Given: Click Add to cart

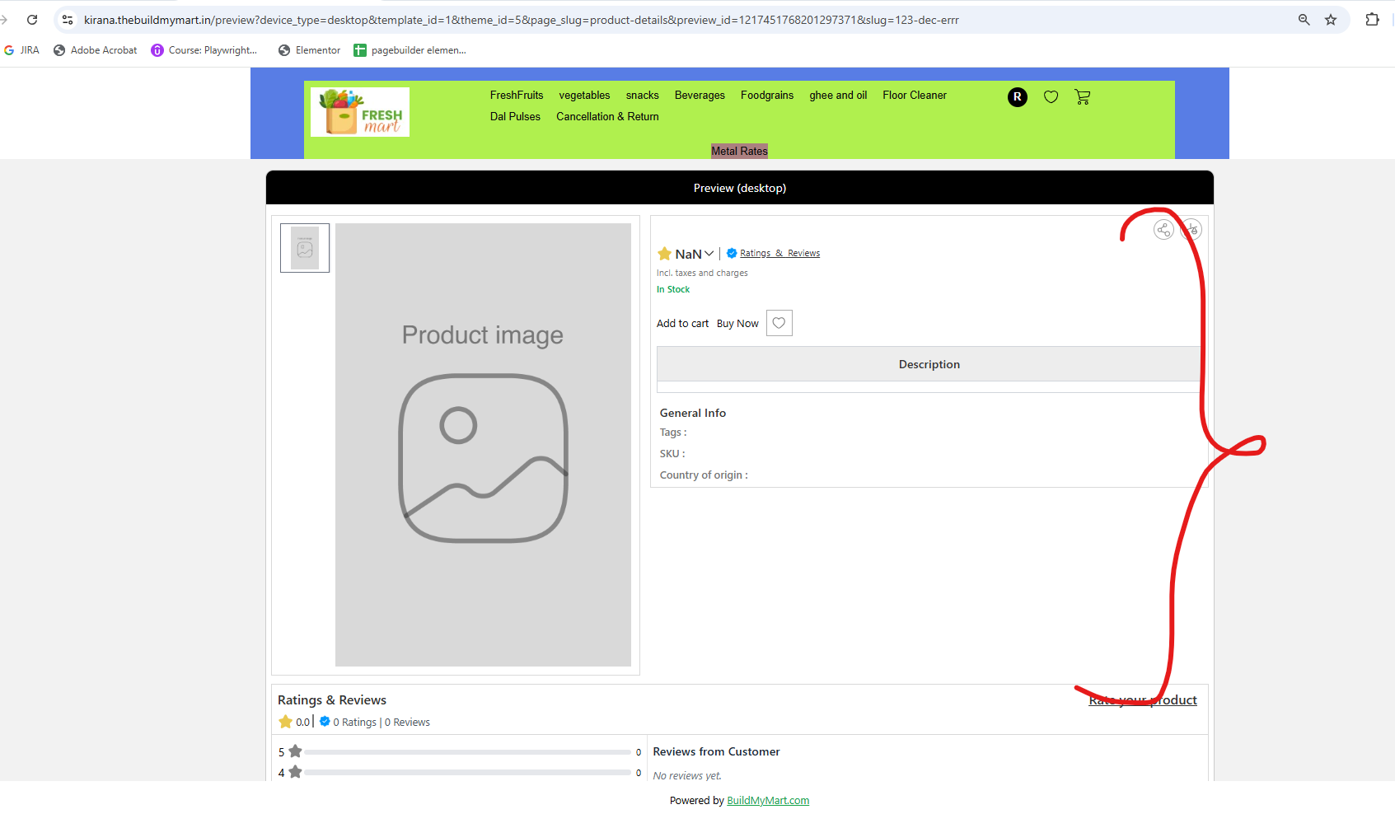Looking at the screenshot, I should 682,324.
